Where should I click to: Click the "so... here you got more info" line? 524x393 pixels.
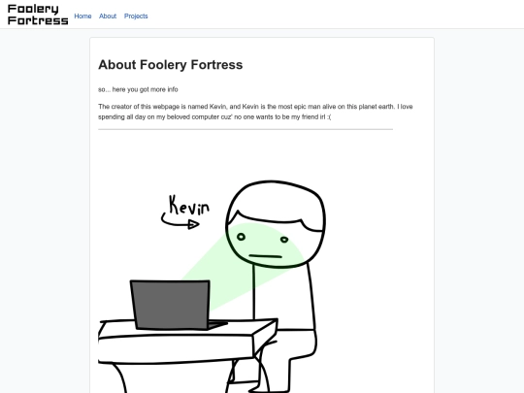pyautogui.click(x=138, y=89)
